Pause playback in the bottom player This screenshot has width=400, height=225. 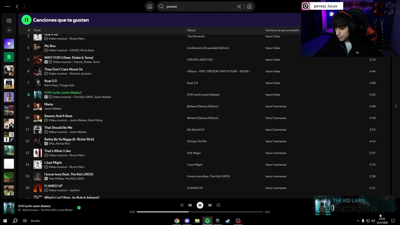(x=200, y=205)
